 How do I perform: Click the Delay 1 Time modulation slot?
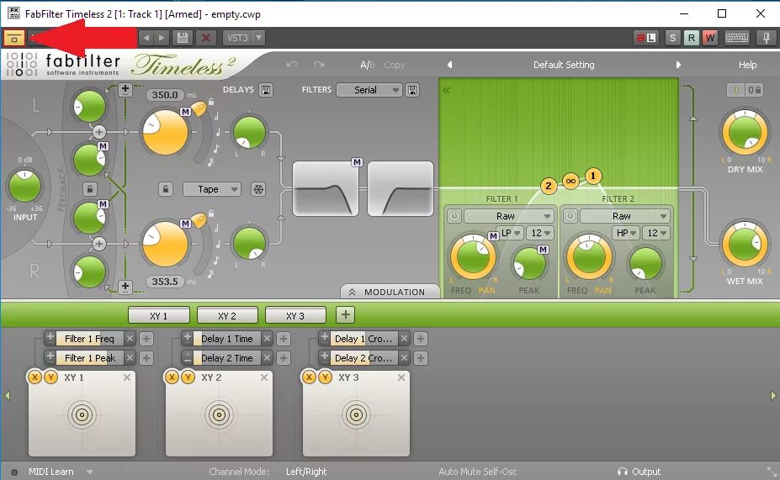click(x=227, y=339)
